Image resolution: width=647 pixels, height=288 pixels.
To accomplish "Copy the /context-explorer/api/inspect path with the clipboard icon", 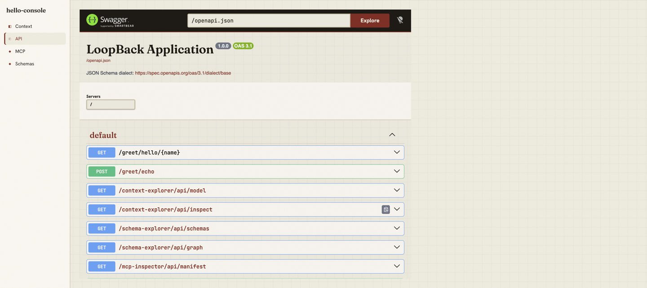I will pos(386,209).
